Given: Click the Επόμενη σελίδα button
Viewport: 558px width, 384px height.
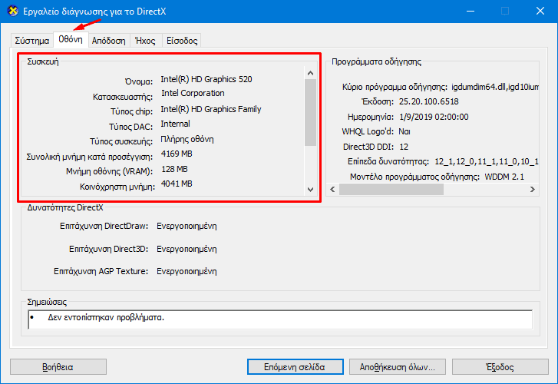Looking at the screenshot, I should pyautogui.click(x=295, y=367).
